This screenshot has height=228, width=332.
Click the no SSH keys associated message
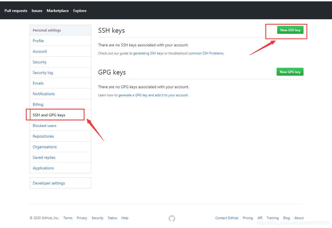click(143, 45)
